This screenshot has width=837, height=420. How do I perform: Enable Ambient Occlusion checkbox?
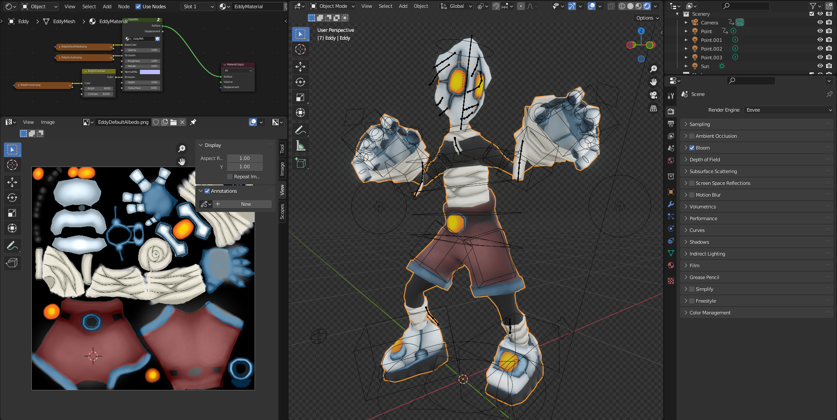(x=691, y=136)
